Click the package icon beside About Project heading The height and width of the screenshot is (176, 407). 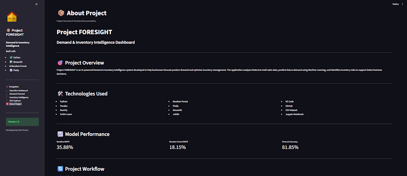click(x=61, y=13)
